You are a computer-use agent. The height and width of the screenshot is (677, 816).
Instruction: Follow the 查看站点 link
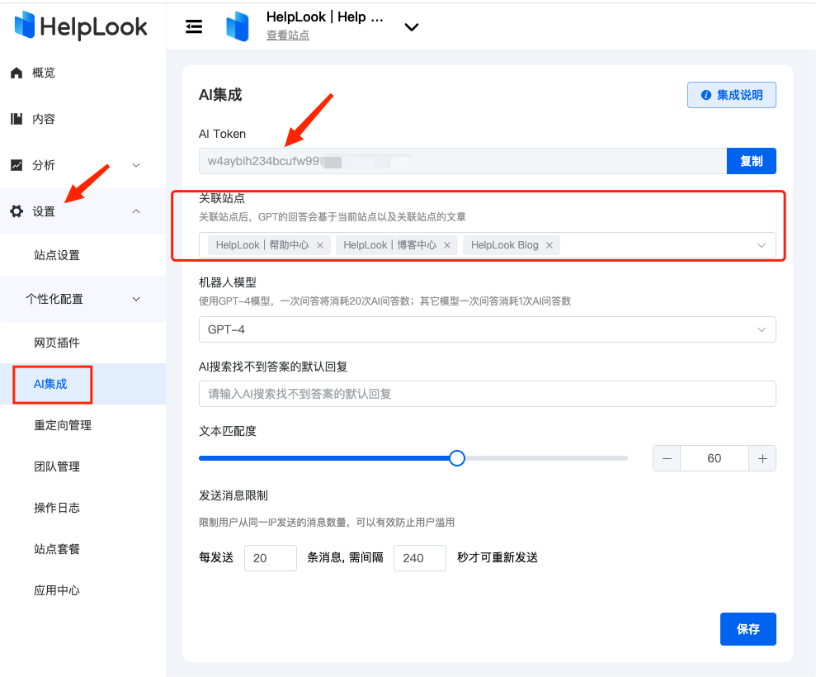(x=288, y=35)
